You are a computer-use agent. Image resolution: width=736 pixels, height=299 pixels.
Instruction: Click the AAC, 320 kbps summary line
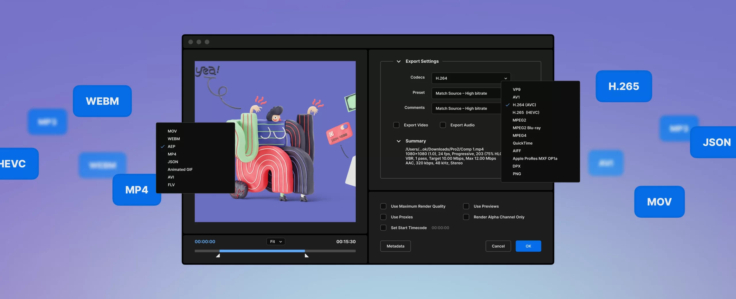tap(434, 163)
